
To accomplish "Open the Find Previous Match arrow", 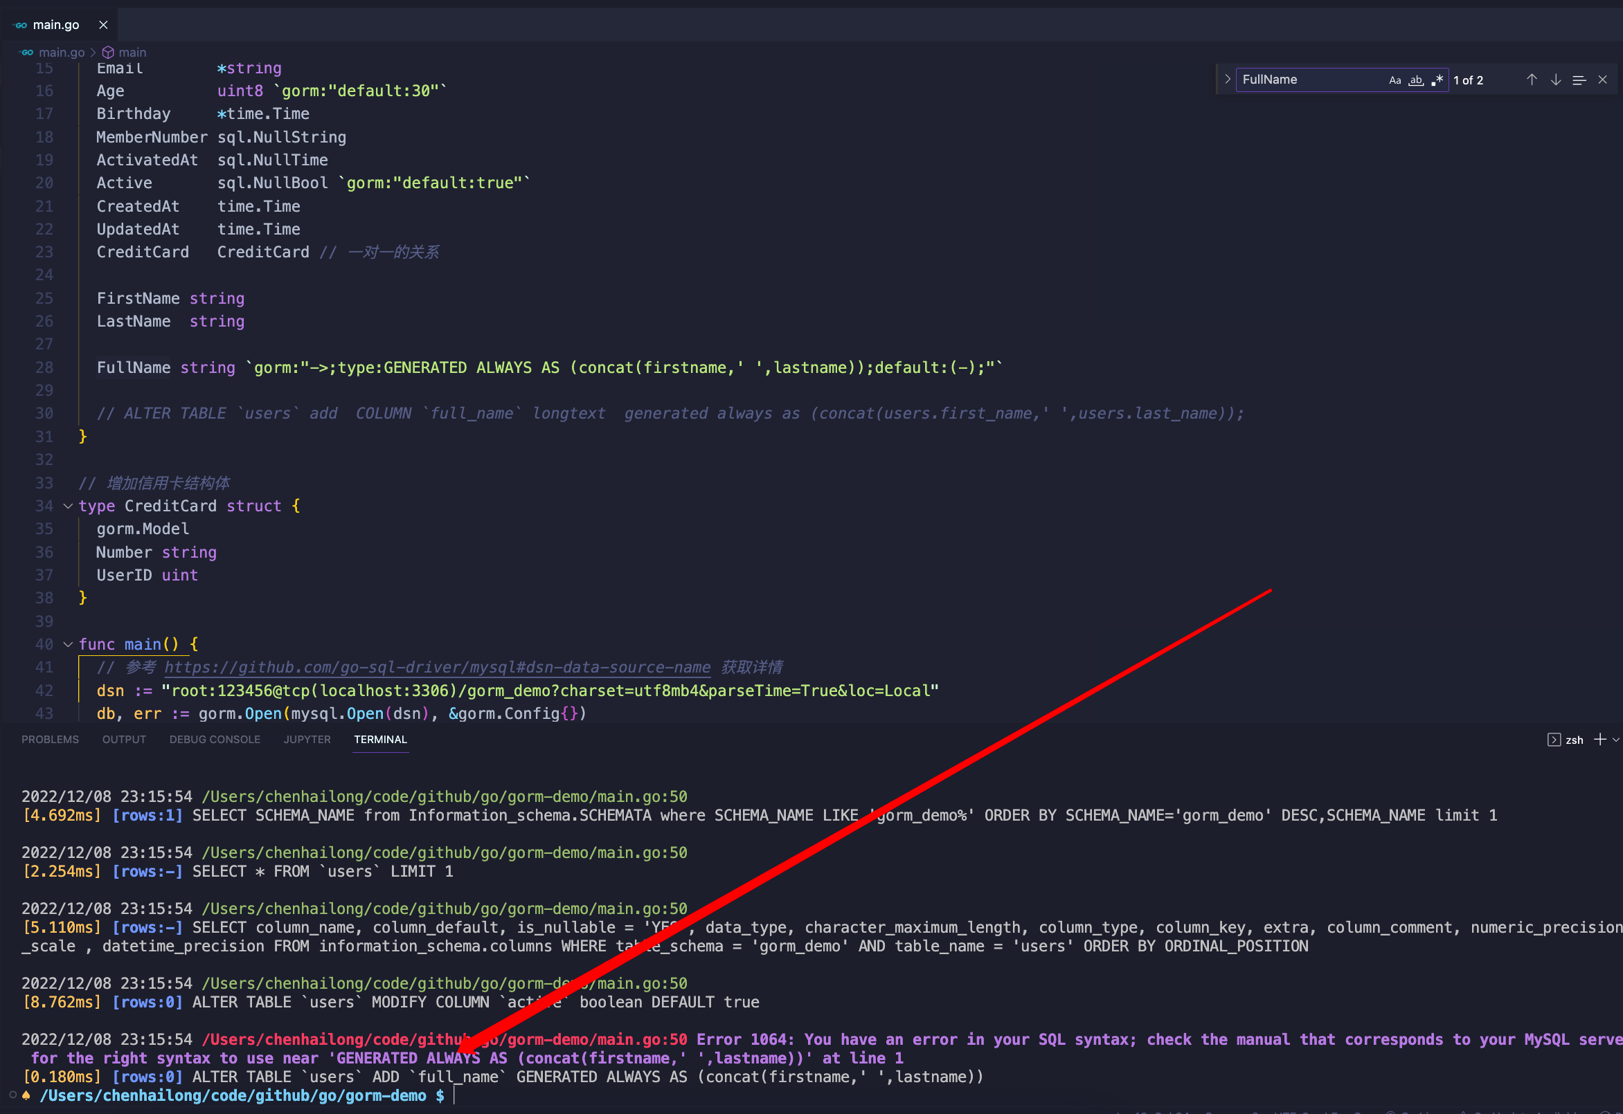I will (x=1531, y=80).
